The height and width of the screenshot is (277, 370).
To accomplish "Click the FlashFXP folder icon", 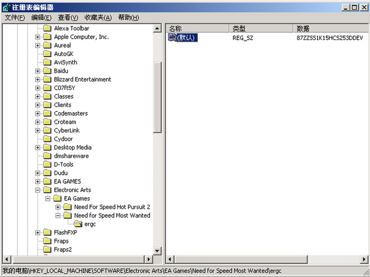I will click(48, 233).
